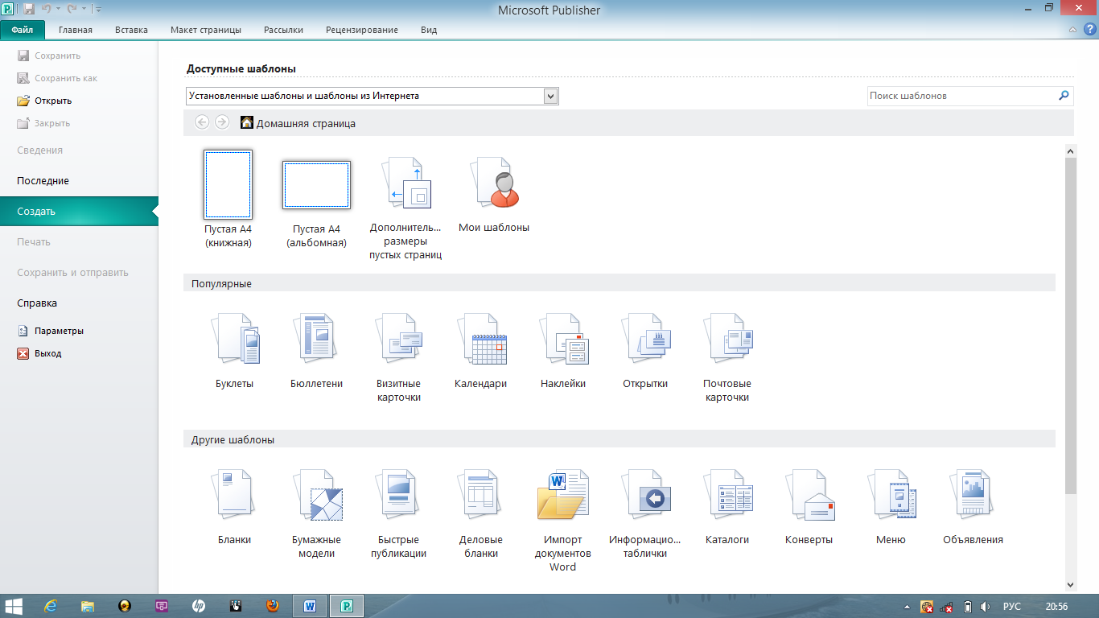The image size is (1099, 618).
Task: Choose the Меню template category
Action: [x=891, y=507]
